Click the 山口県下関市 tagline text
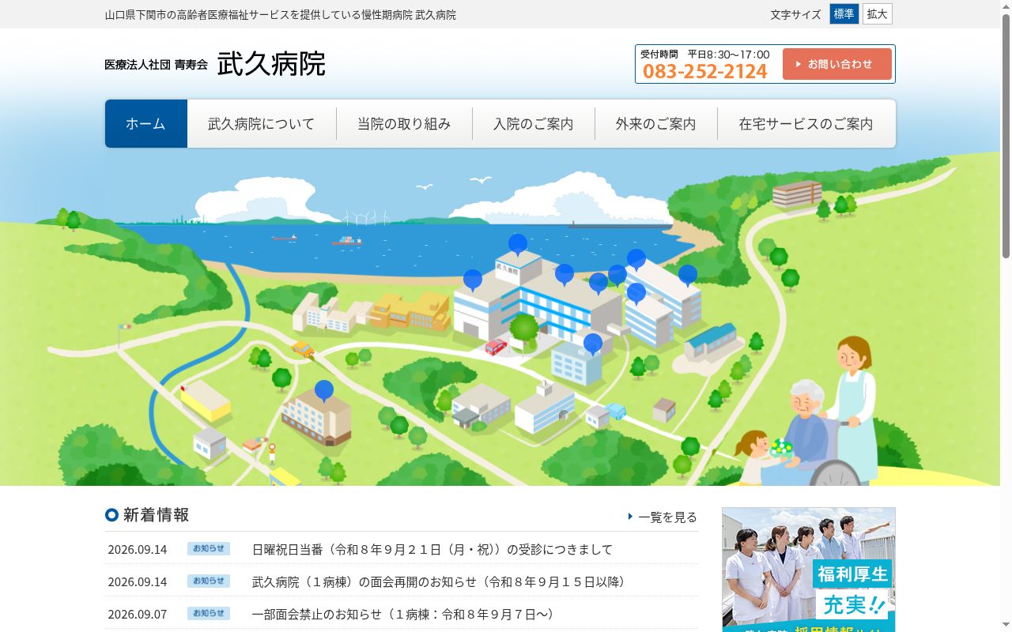 point(281,14)
